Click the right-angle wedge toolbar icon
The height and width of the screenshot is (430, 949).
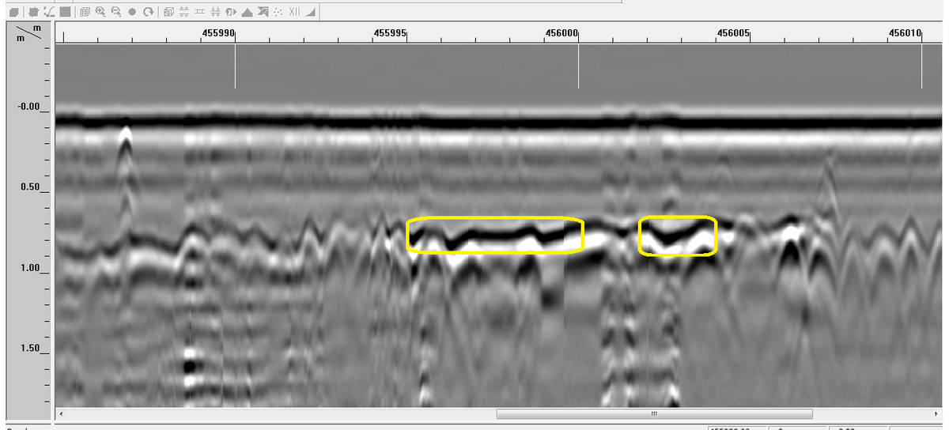point(310,13)
